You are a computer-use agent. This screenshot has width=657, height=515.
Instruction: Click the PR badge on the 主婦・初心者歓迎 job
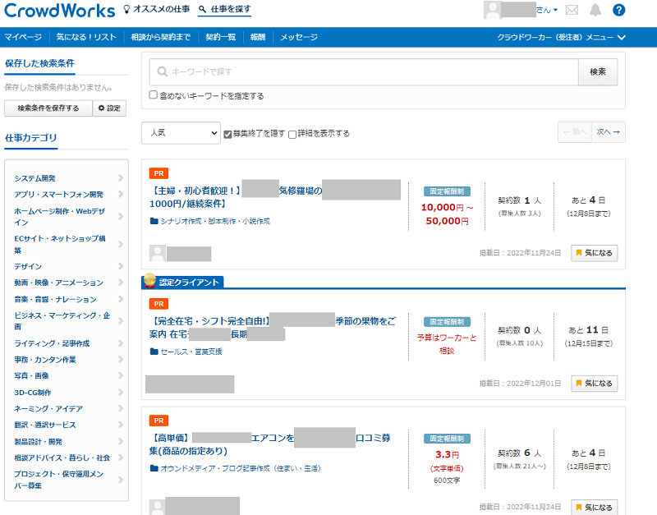tap(159, 173)
